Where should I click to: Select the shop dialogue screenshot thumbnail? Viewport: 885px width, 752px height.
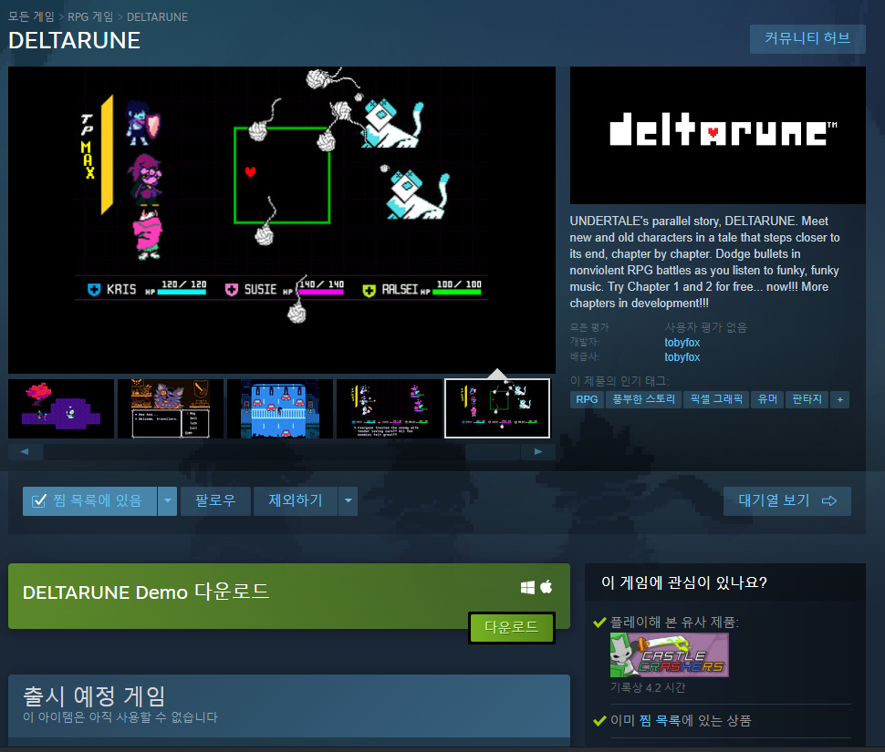[x=171, y=408]
